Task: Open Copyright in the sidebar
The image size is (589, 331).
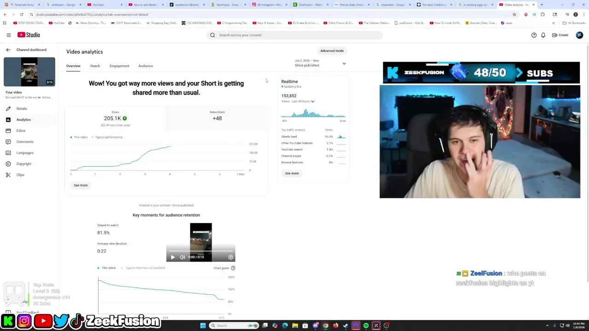Action: 23,164
